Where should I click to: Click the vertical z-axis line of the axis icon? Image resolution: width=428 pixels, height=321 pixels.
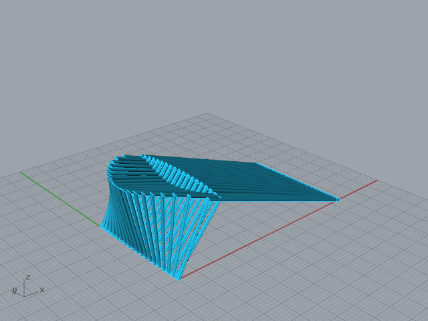click(x=25, y=288)
